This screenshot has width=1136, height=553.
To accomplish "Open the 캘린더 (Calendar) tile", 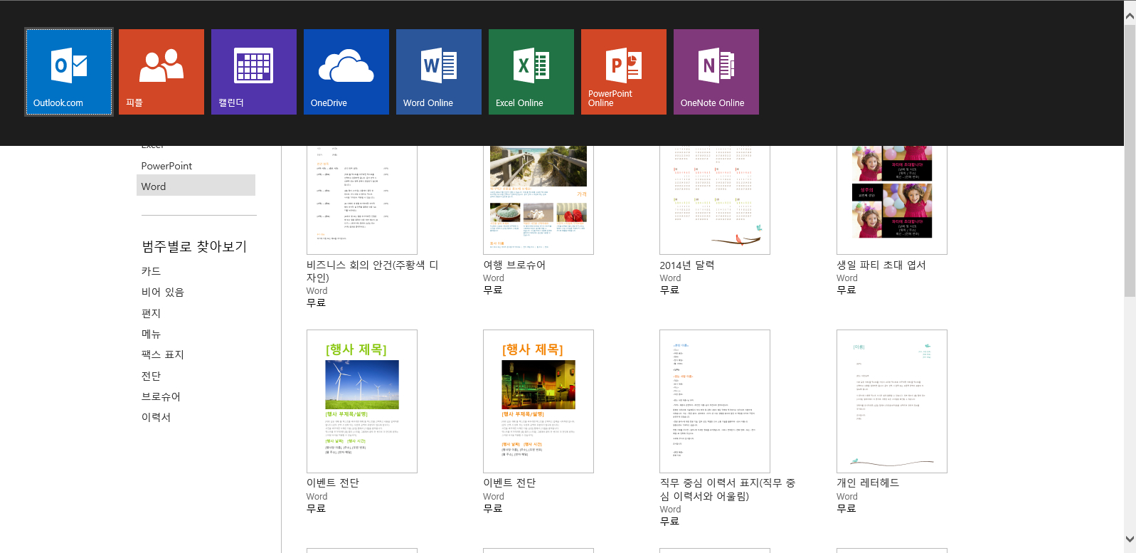I will click(254, 72).
